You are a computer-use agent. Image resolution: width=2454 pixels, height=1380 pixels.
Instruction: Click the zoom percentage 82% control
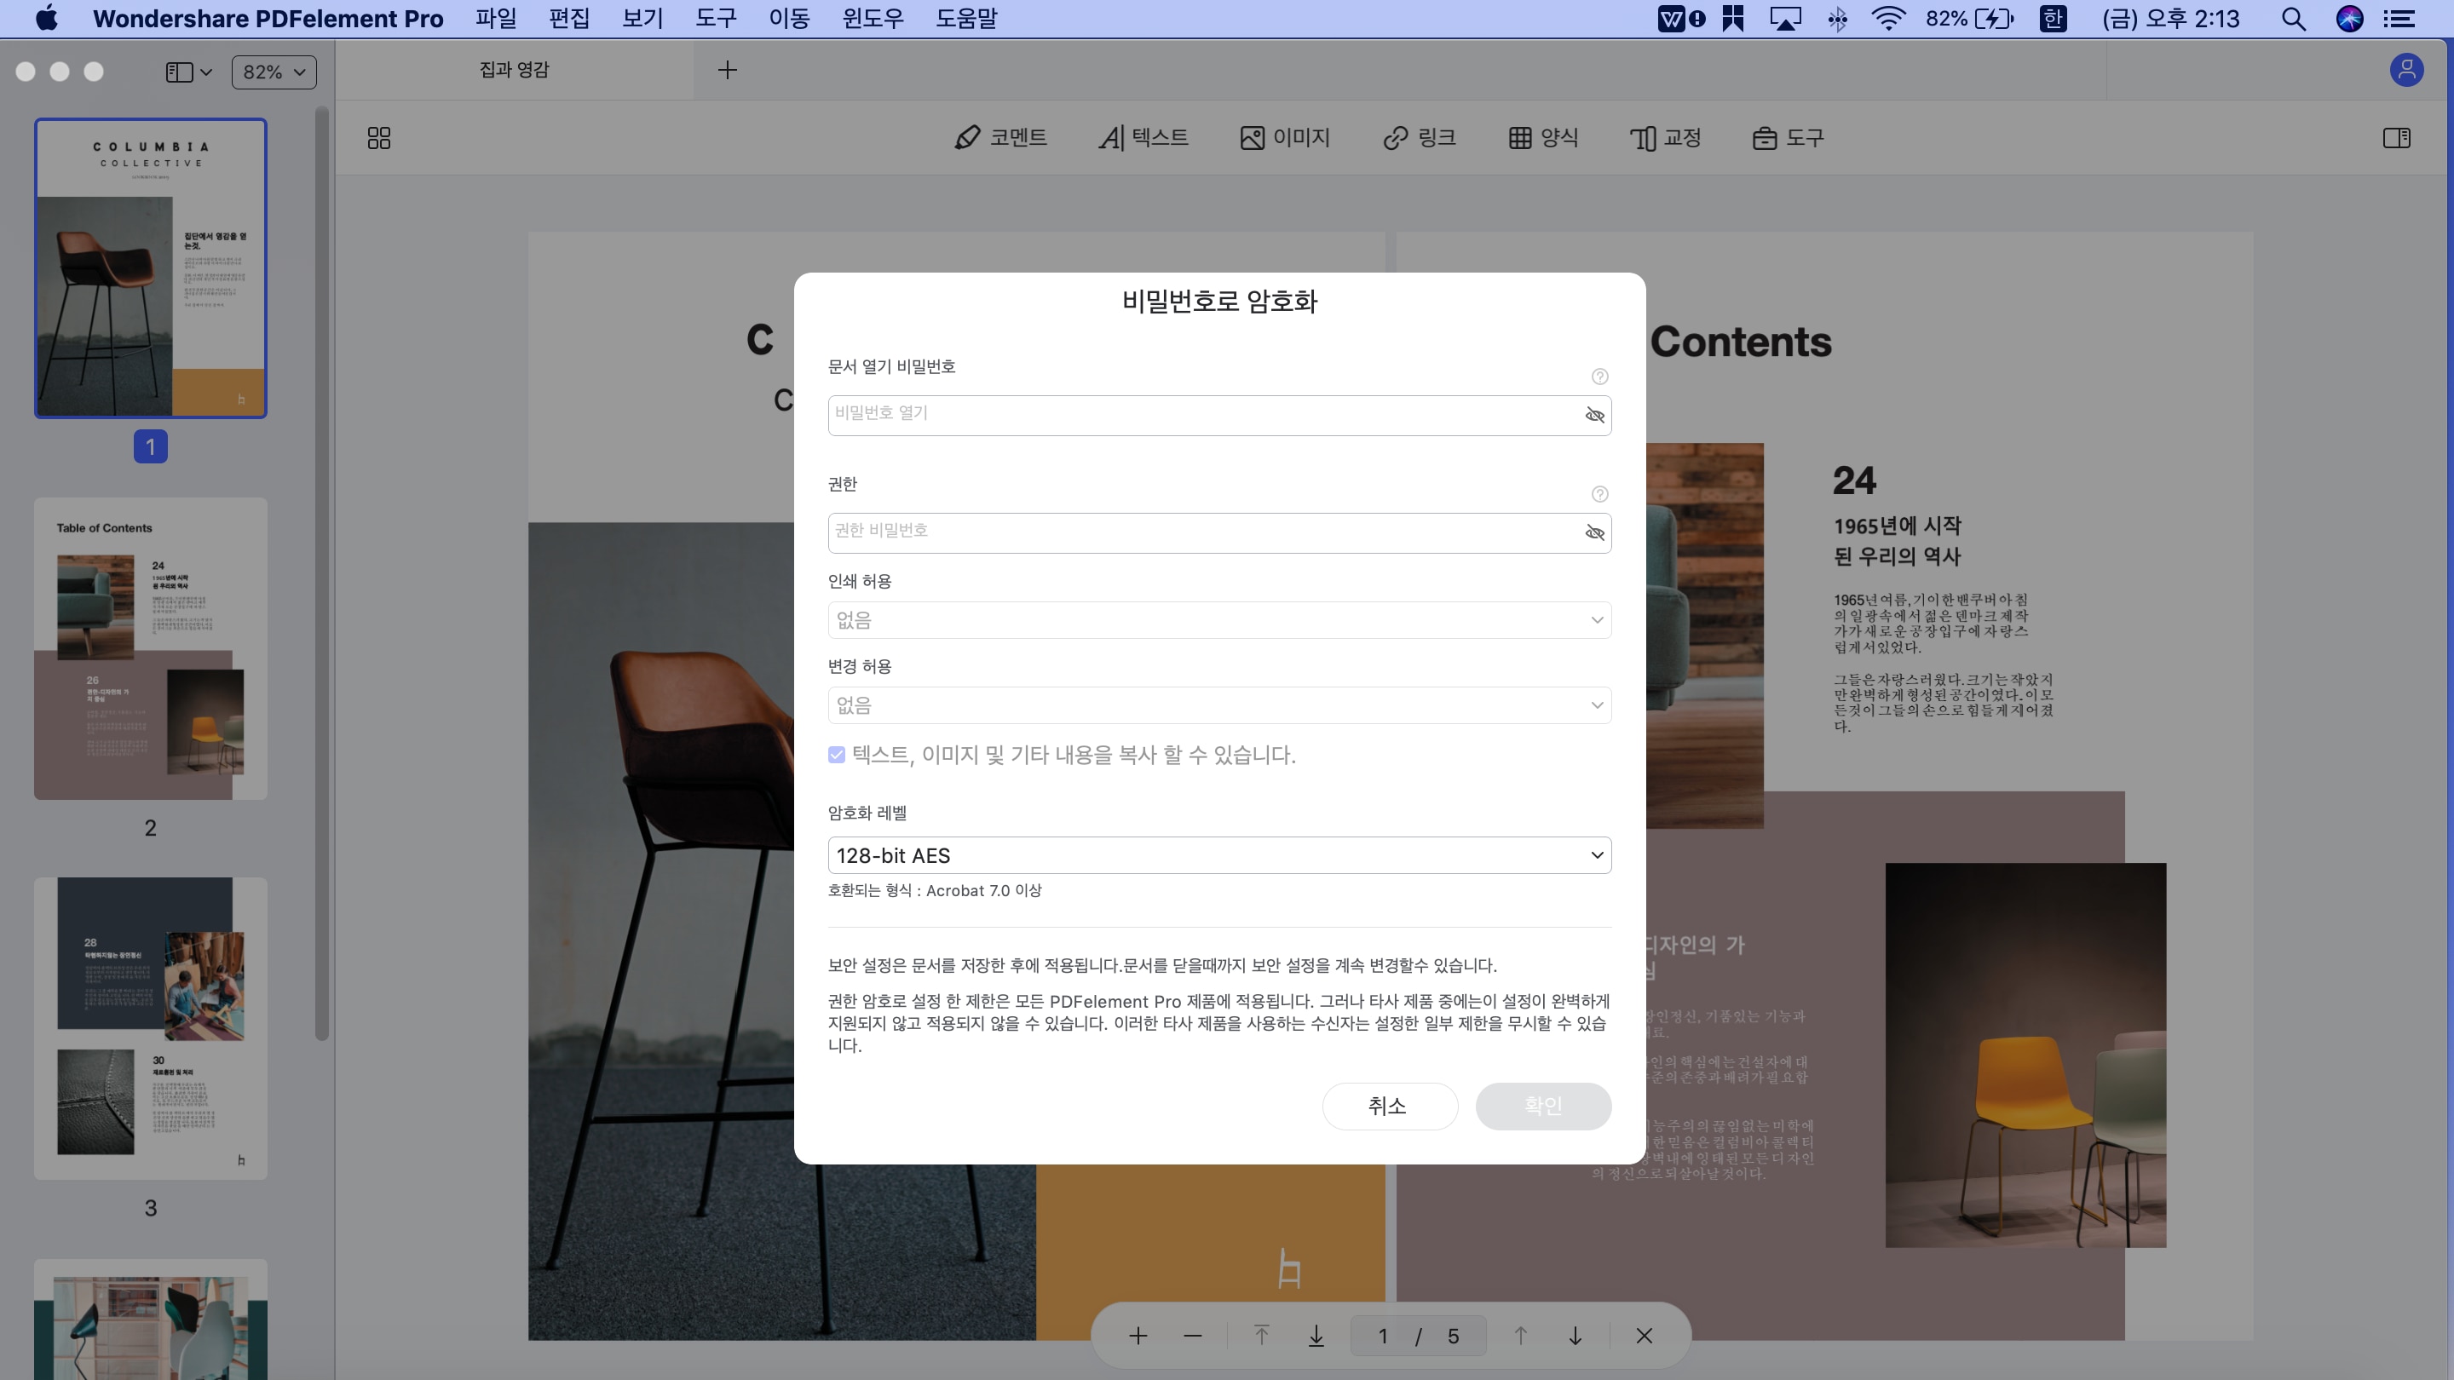(x=273, y=71)
